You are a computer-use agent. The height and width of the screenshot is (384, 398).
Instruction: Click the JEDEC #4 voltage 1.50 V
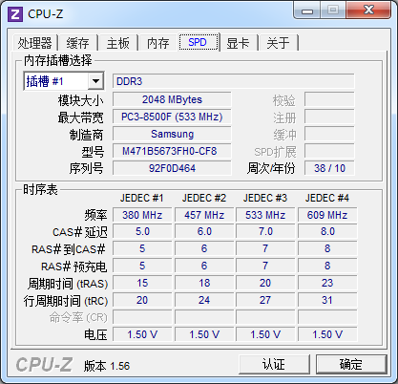point(327,334)
